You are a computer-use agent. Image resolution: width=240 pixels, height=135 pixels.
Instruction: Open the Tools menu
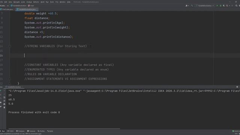(52, 2)
